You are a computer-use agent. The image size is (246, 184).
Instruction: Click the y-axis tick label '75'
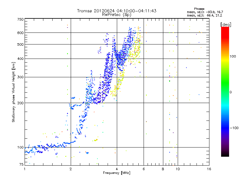(x=22, y=164)
